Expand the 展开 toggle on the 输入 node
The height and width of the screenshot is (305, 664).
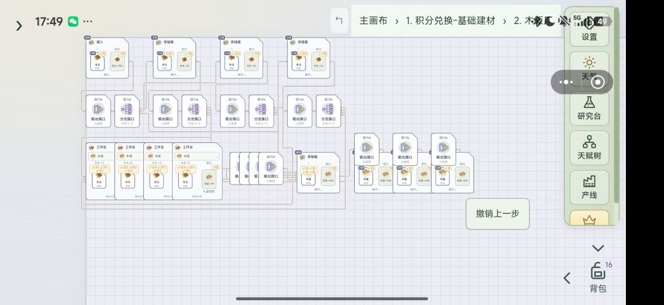[107, 75]
